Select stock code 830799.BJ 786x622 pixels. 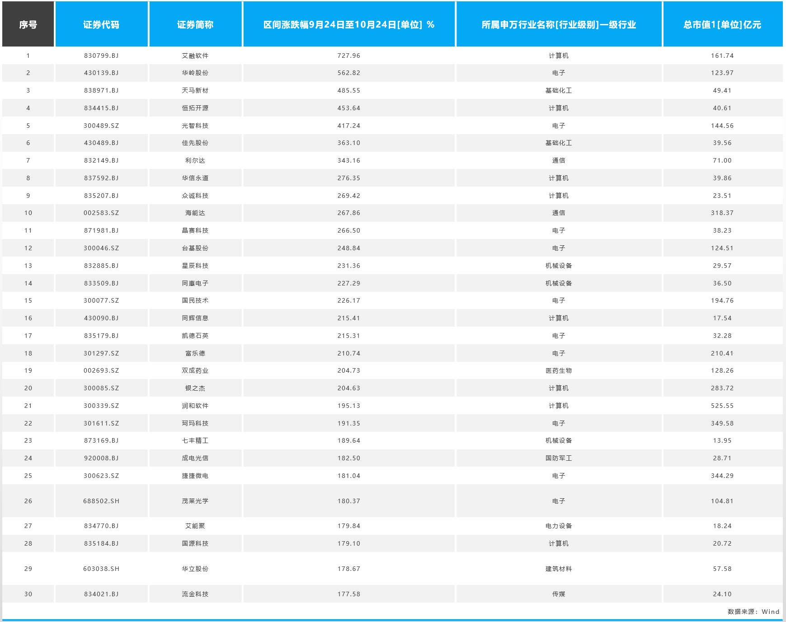coord(101,56)
